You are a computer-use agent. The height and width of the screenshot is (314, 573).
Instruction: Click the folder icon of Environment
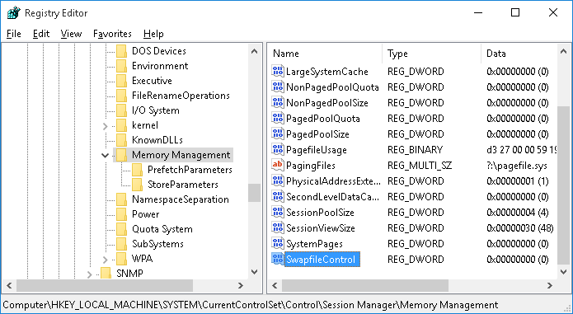tap(121, 66)
